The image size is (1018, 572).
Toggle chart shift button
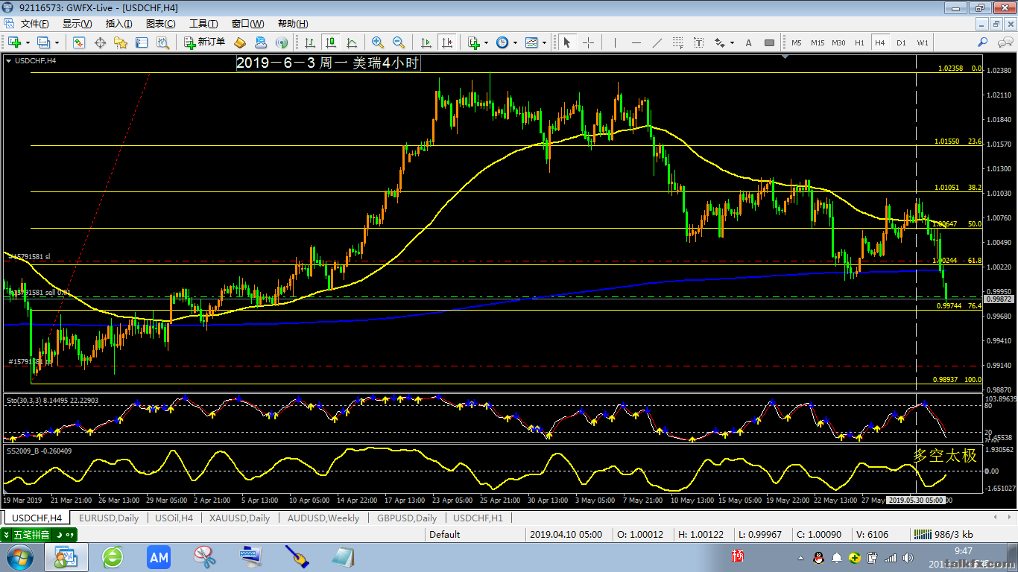447,42
